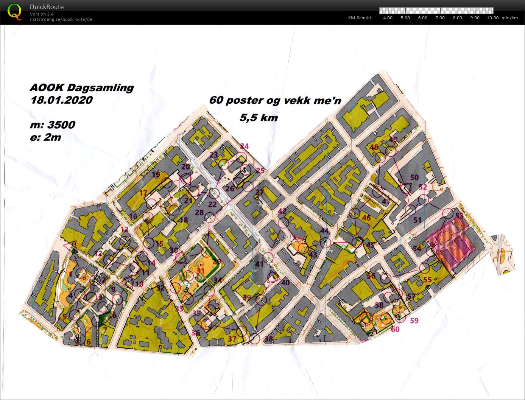Open the matstroeng.se/quickroute/de link
This screenshot has height=400, width=525.
(61, 19)
